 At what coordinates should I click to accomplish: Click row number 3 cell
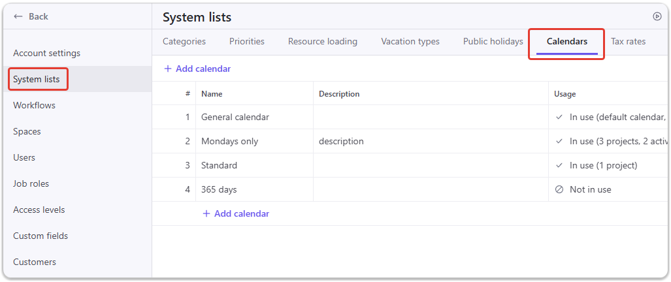pos(174,165)
